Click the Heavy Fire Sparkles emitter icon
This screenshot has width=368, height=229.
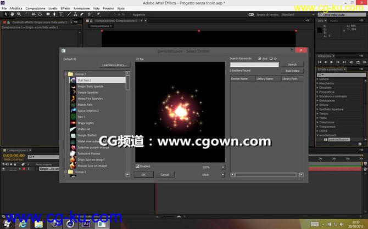coord(73,99)
